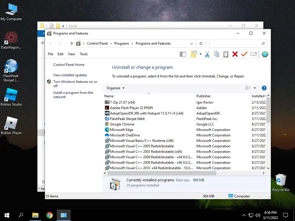The width and height of the screenshot is (295, 221).
Task: Click the blue shell globe toolbar icon
Action: tap(265, 54)
